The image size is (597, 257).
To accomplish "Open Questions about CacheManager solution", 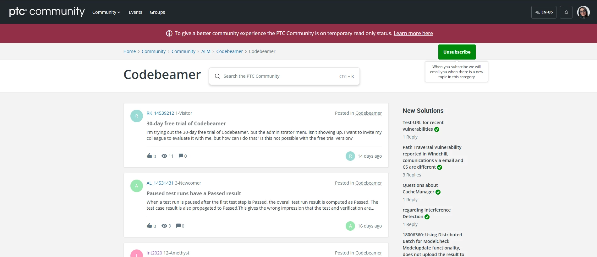I will pos(420,188).
